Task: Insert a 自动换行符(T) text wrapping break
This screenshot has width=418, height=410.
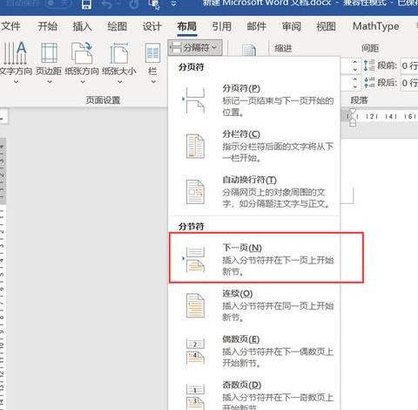Action: click(x=254, y=192)
